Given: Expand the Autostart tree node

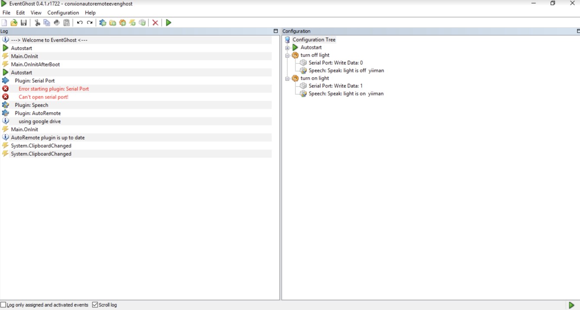Looking at the screenshot, I should click(x=287, y=48).
